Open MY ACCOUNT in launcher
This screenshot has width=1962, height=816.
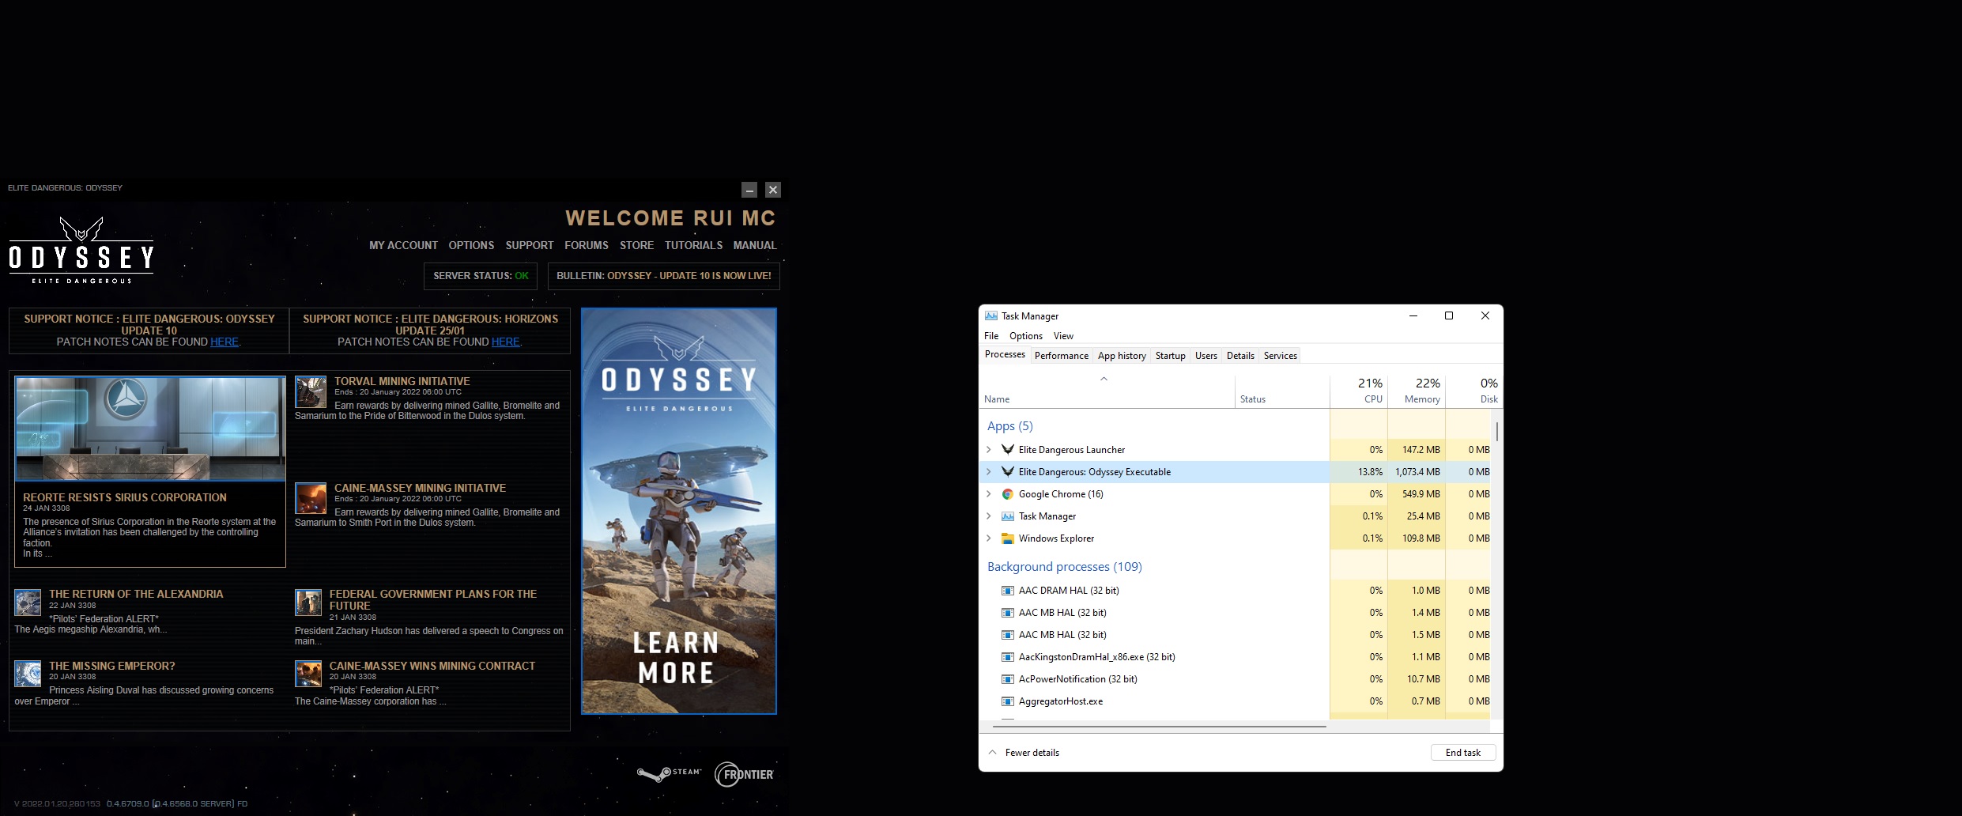click(403, 246)
